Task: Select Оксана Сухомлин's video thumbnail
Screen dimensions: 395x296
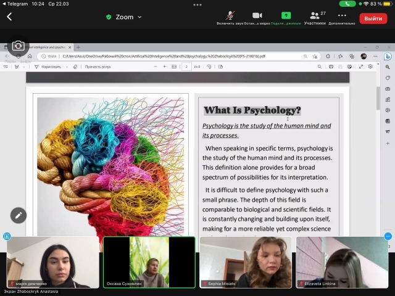Action: point(149,262)
